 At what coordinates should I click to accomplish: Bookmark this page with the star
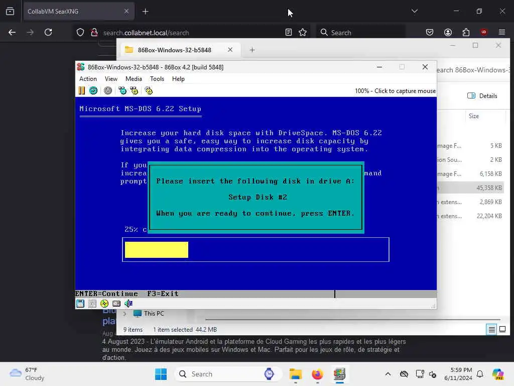point(303,32)
